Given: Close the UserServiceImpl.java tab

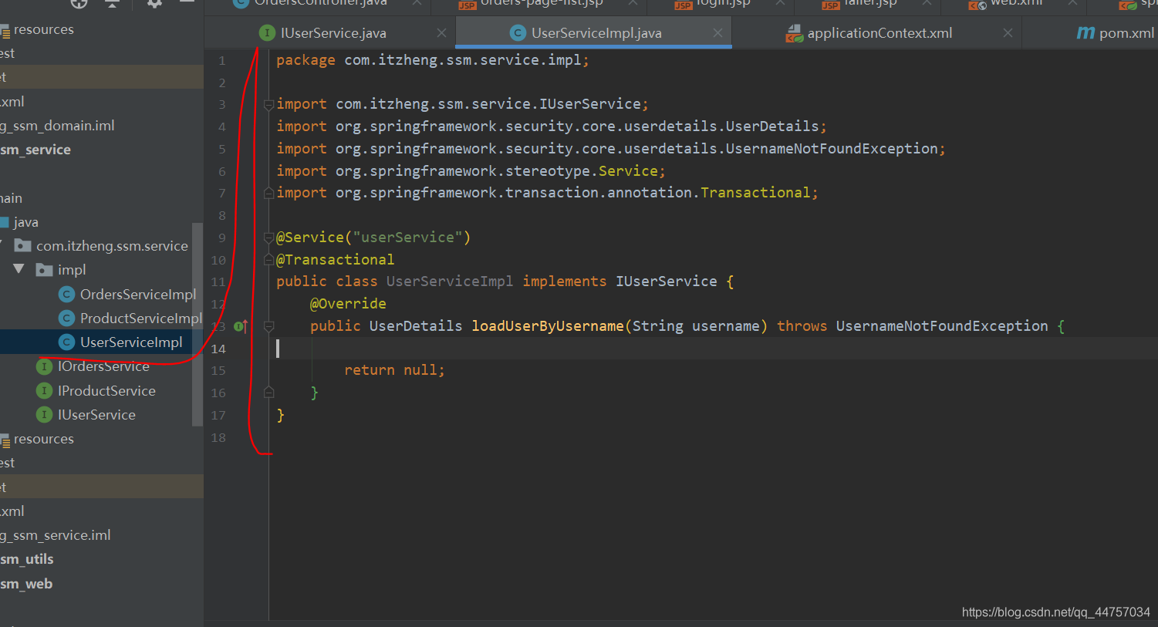Looking at the screenshot, I should pyautogui.click(x=717, y=33).
